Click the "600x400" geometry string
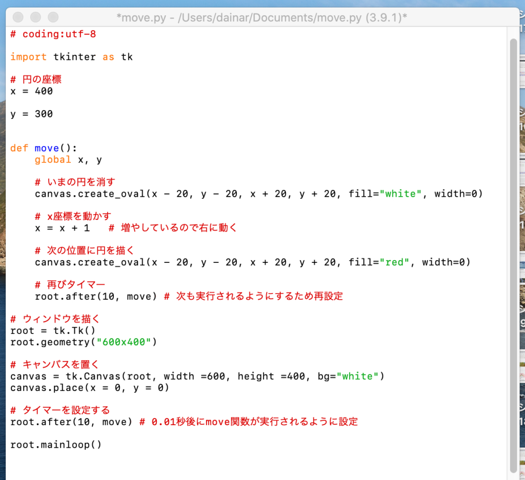 pyautogui.click(x=124, y=342)
